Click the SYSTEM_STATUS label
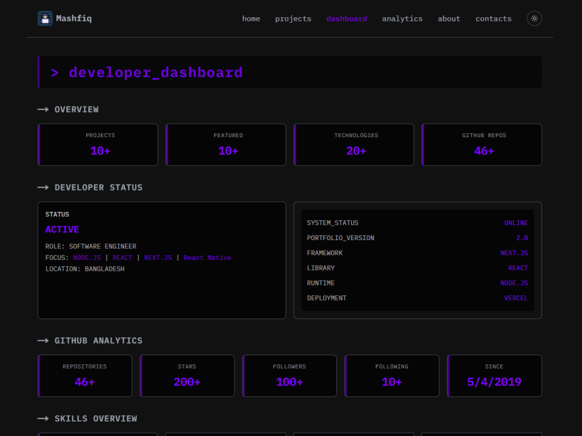This screenshot has height=436, width=582. click(x=332, y=223)
